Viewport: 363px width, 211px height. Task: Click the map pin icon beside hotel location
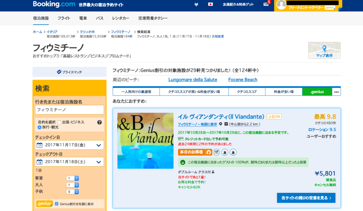(x=220, y=124)
